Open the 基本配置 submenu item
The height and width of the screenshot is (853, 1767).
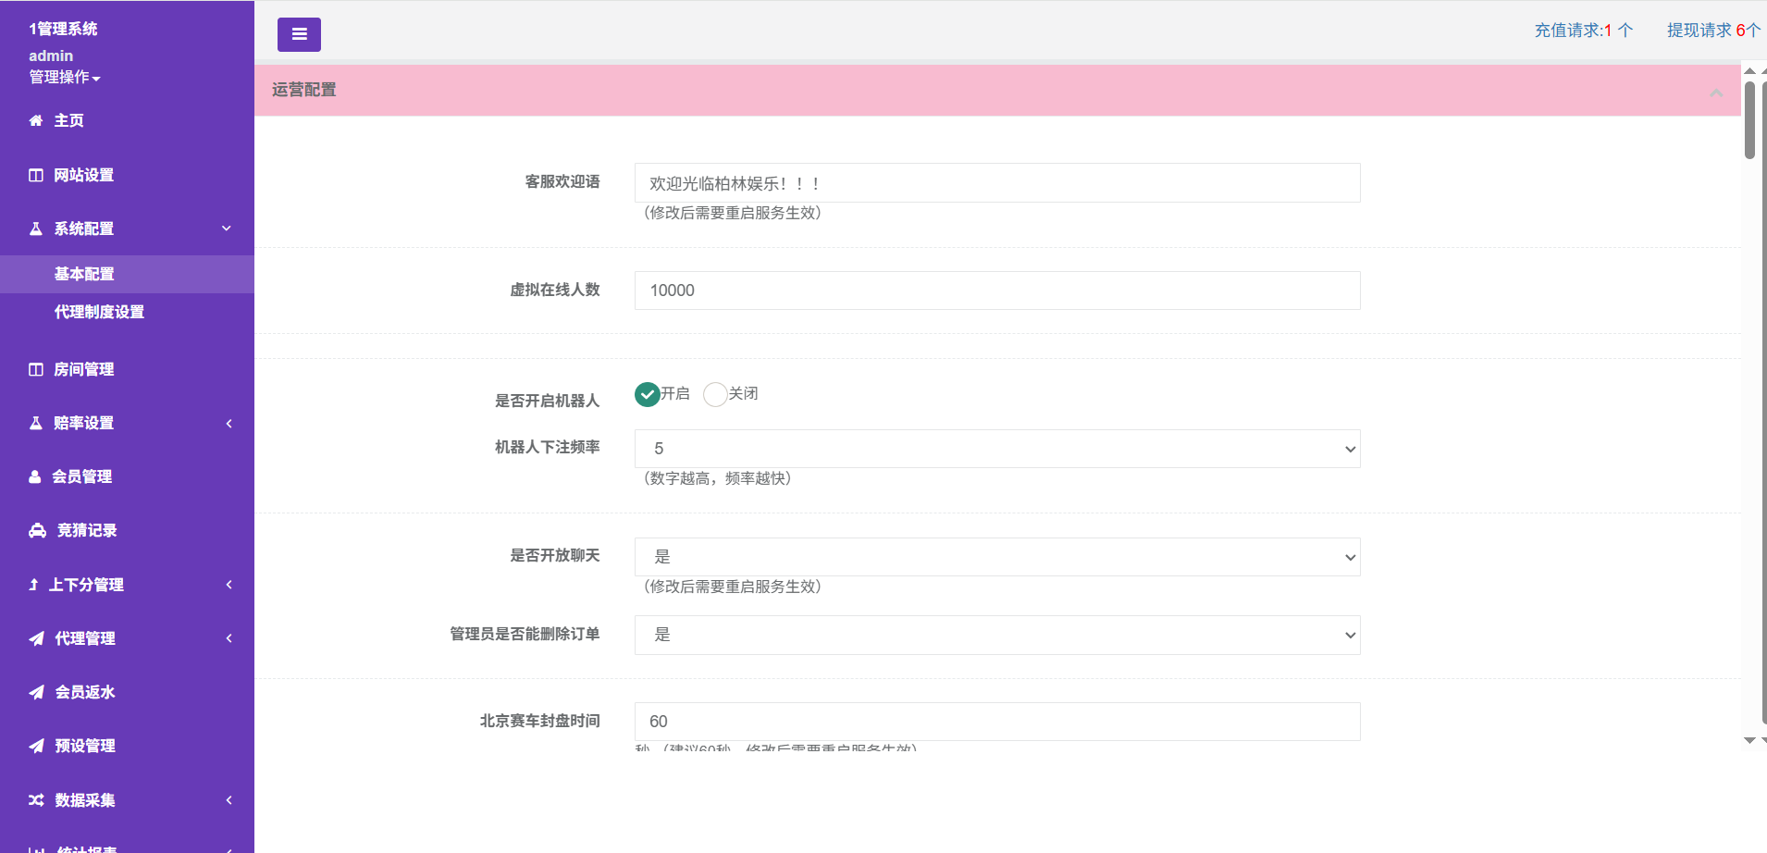127,274
